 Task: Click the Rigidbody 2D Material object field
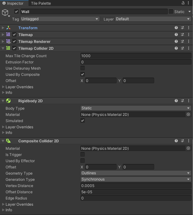pyautogui.click(x=133, y=115)
